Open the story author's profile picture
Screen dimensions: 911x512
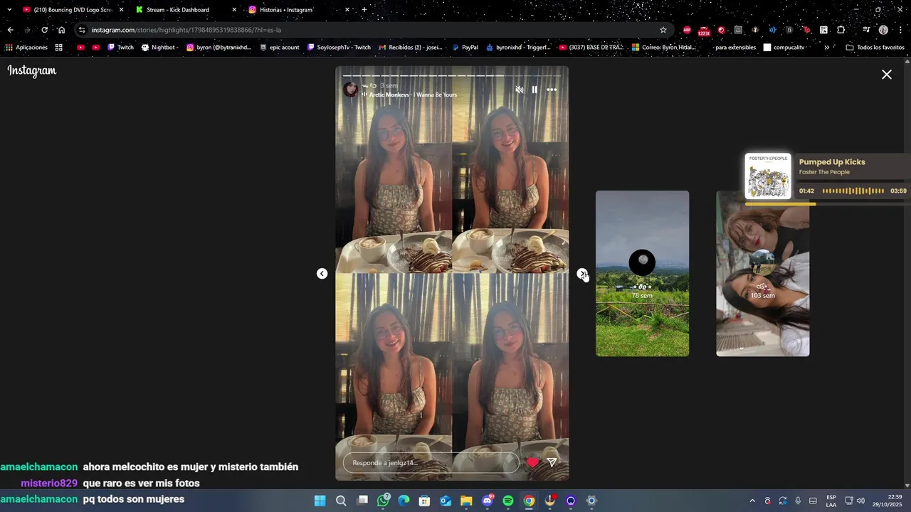(x=351, y=90)
